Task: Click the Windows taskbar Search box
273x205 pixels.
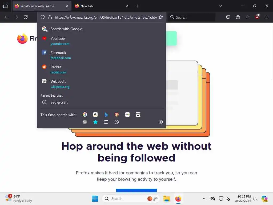Action: (x=131, y=199)
